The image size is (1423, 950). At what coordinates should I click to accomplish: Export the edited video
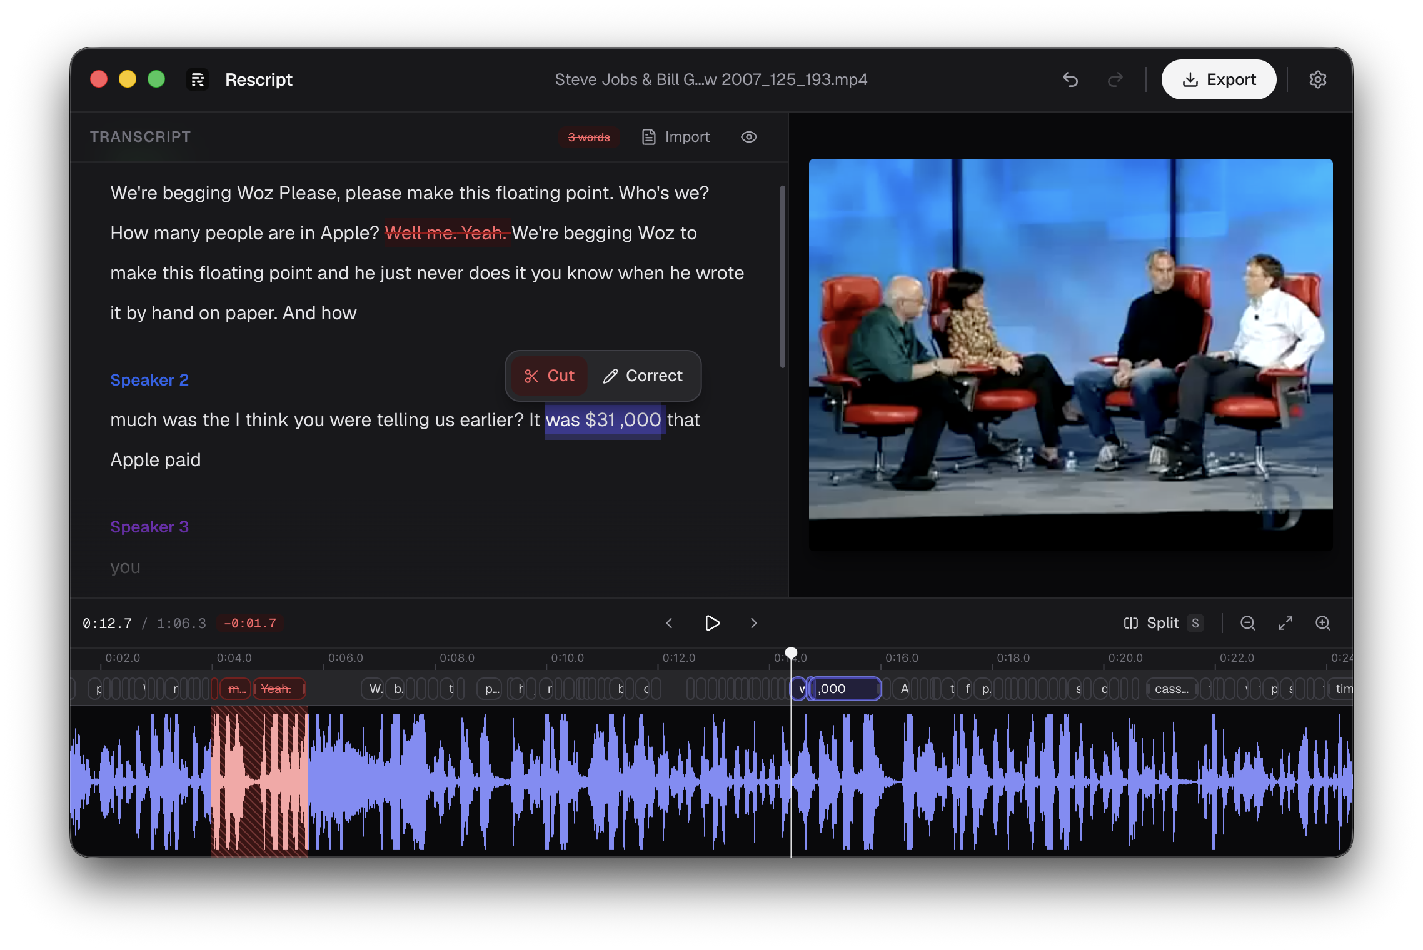click(x=1218, y=79)
